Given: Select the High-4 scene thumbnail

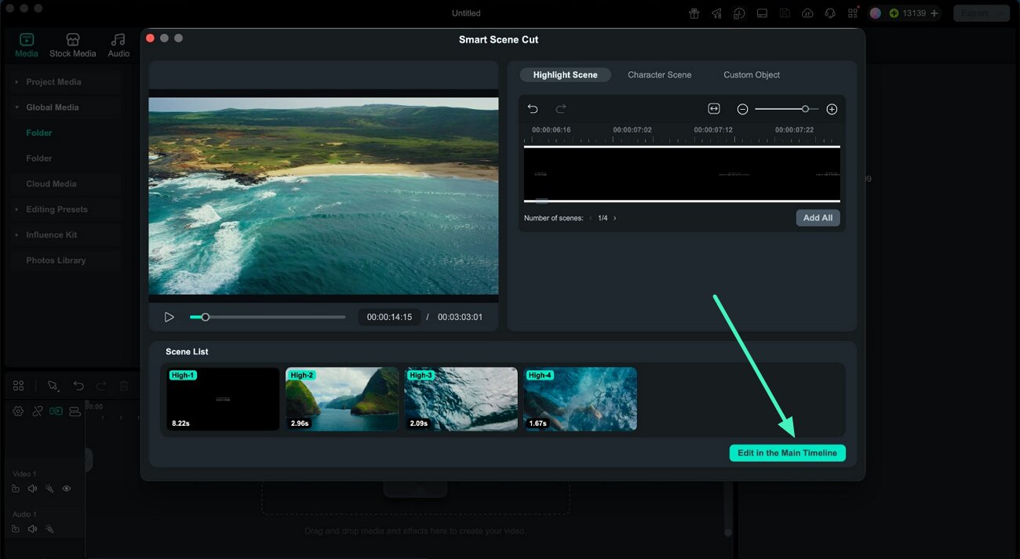Looking at the screenshot, I should pos(581,399).
